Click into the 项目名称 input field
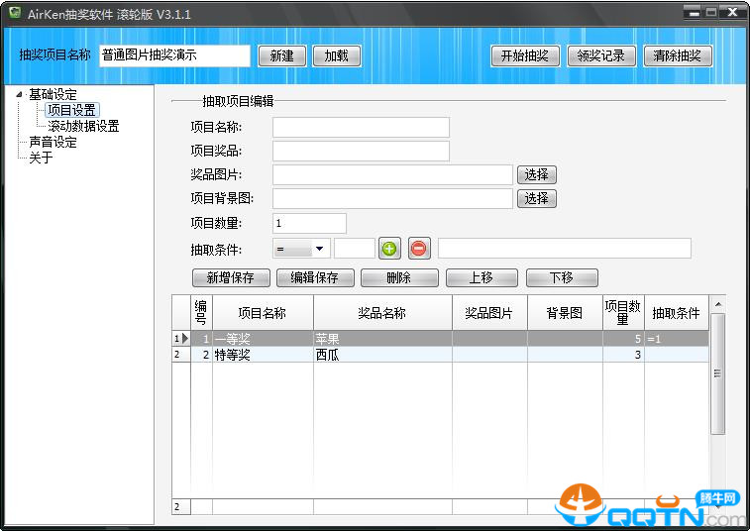The width and height of the screenshot is (750, 531). pyautogui.click(x=361, y=127)
